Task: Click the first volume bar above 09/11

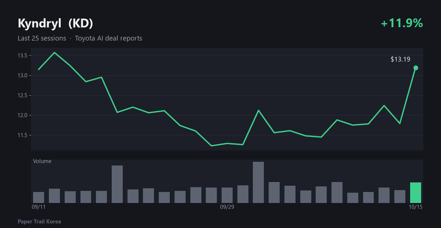Action: pos(39,197)
